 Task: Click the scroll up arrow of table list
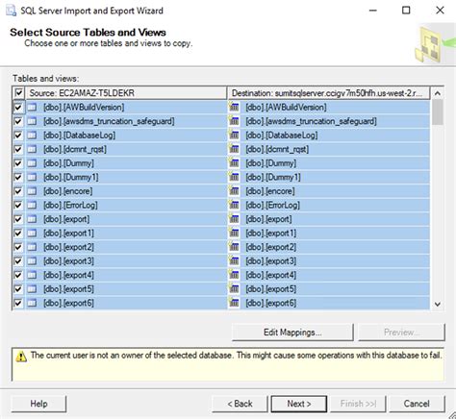coord(437,93)
